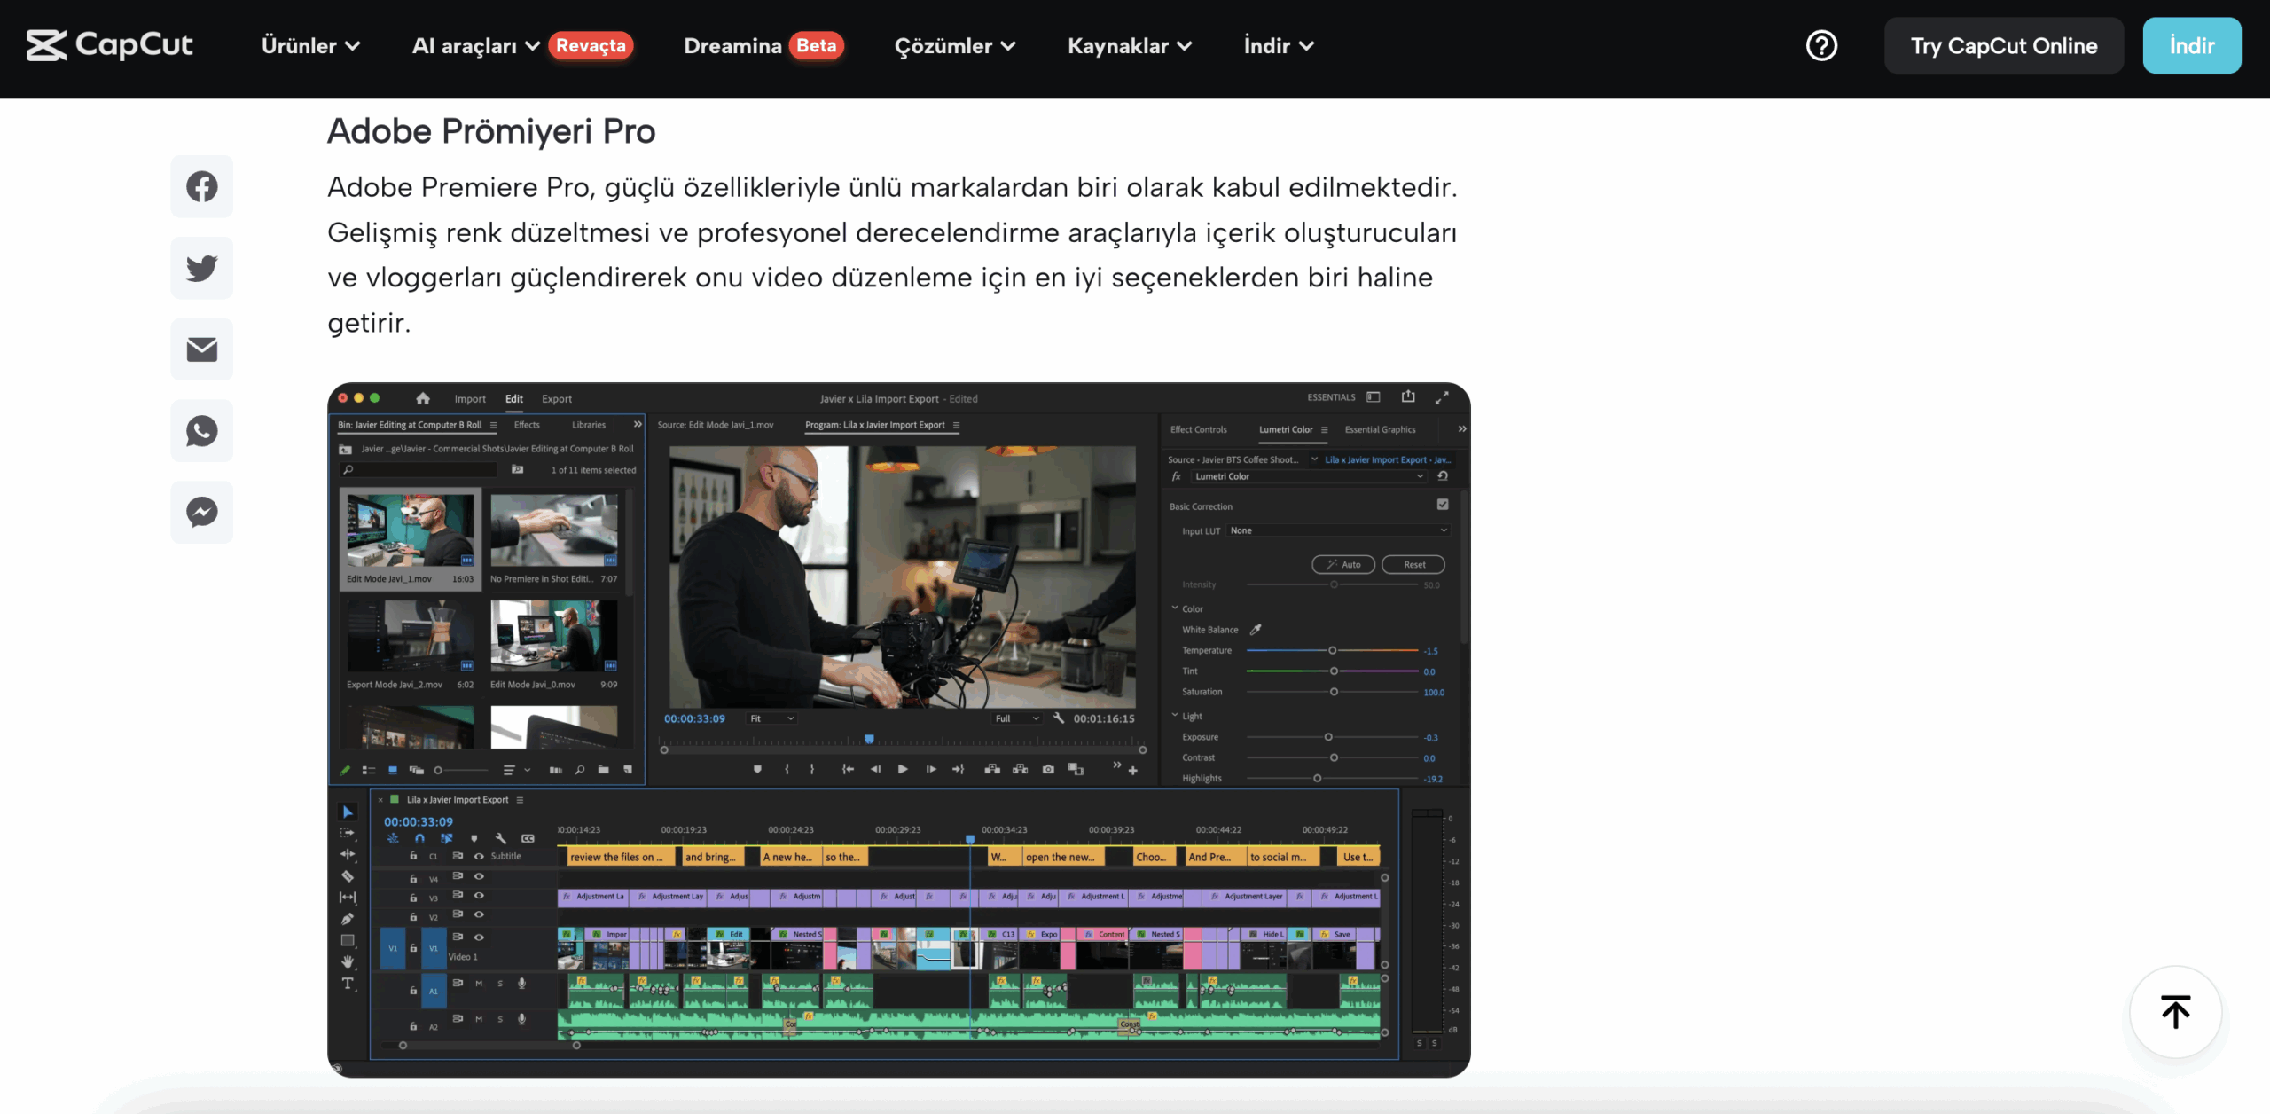Open the Effect Controls panel tab
This screenshot has height=1114, width=2270.
pyautogui.click(x=1198, y=429)
